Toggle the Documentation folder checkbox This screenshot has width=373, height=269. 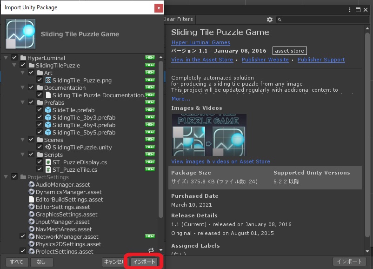[31, 87]
